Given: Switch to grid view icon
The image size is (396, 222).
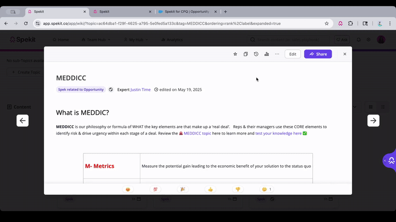Looking at the screenshot, I should [370, 107].
